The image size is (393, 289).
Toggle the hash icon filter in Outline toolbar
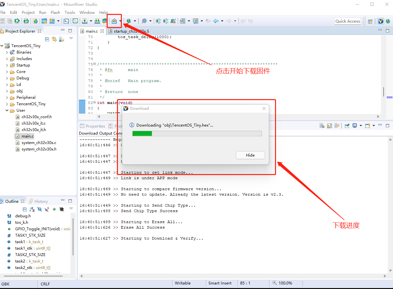62,209
